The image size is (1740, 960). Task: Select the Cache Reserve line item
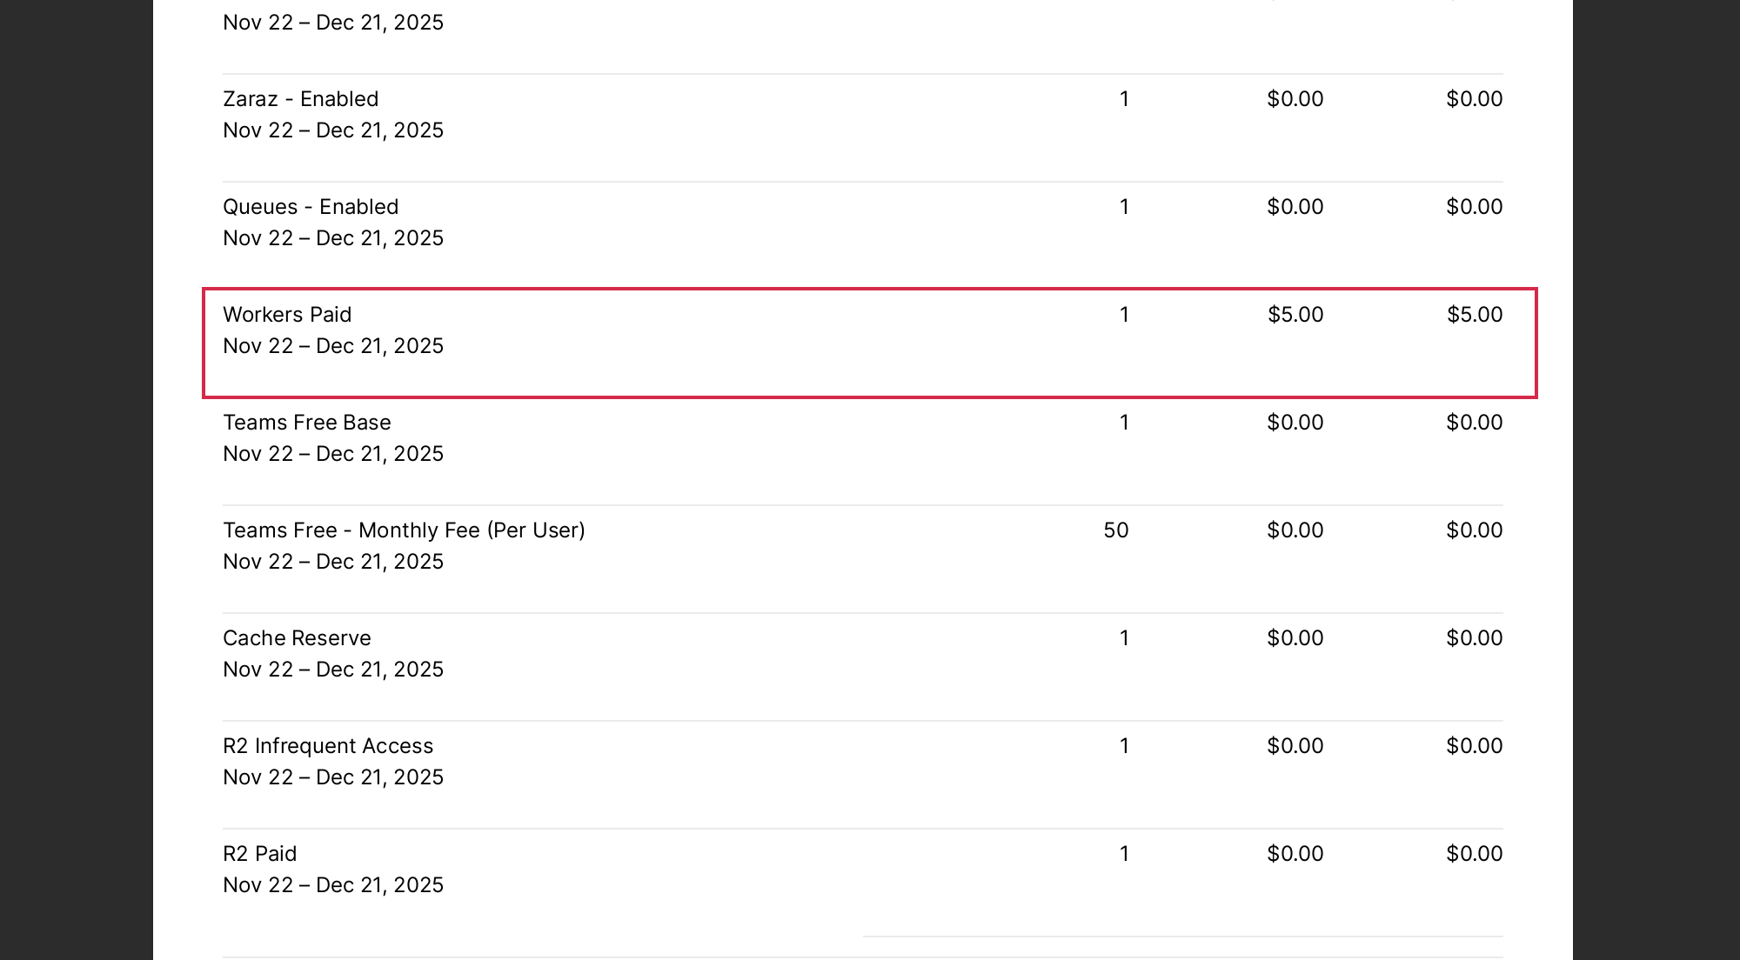pyautogui.click(x=297, y=638)
